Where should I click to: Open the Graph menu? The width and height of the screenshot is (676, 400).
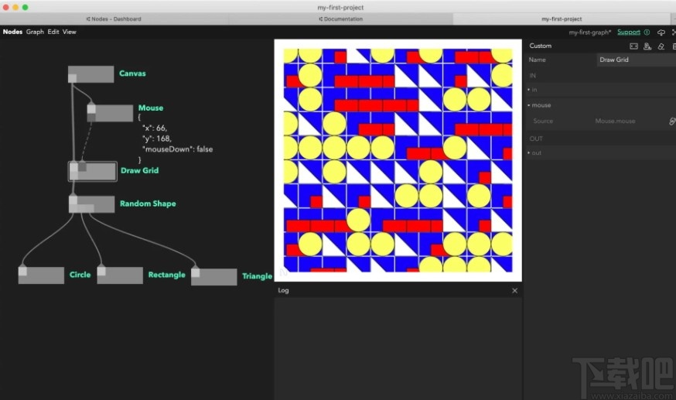coord(35,32)
